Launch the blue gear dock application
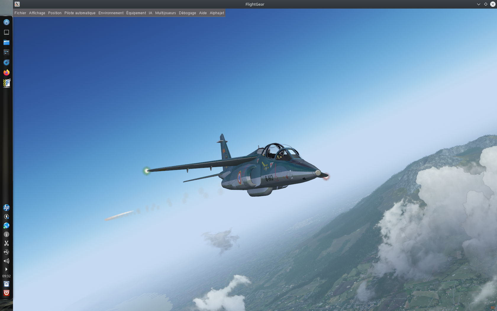497x311 pixels. click(7, 62)
